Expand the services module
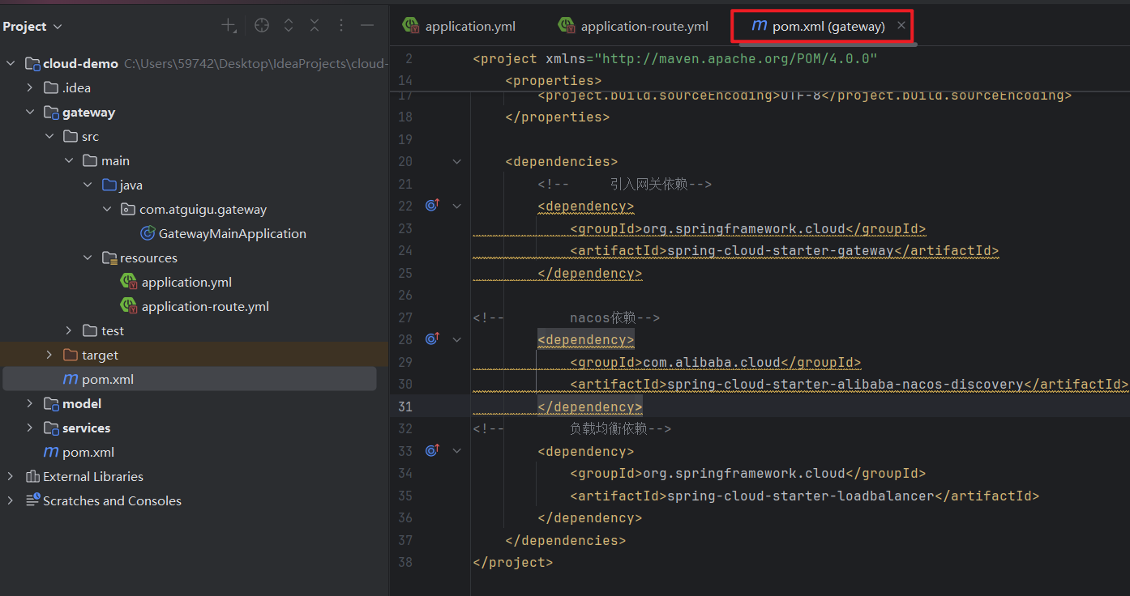The image size is (1130, 596). (x=30, y=428)
